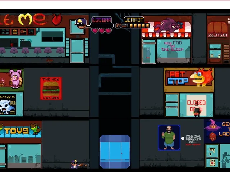This screenshot has width=230, height=172.
Task: Click the wanted poster of the bearded man
Action: 169,138
